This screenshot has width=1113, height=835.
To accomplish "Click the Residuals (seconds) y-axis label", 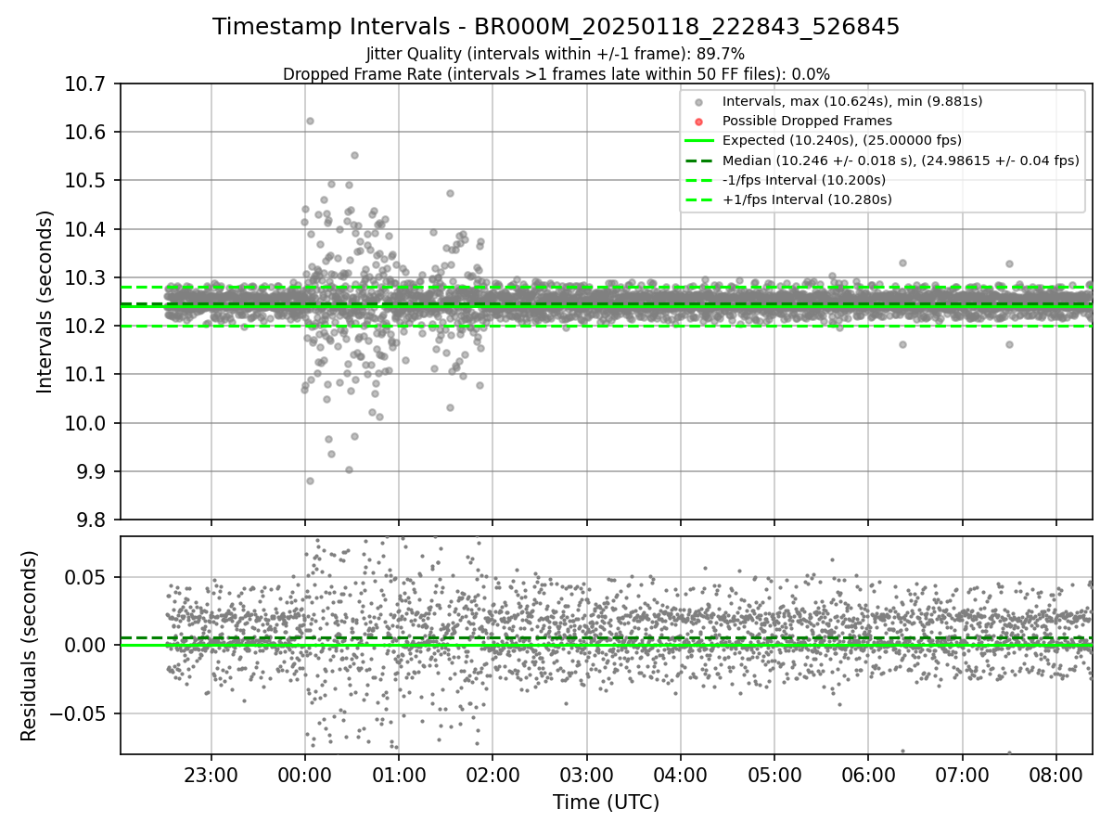I will (29, 645).
